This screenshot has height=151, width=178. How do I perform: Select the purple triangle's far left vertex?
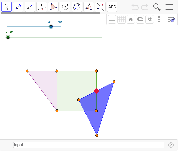click(27, 71)
